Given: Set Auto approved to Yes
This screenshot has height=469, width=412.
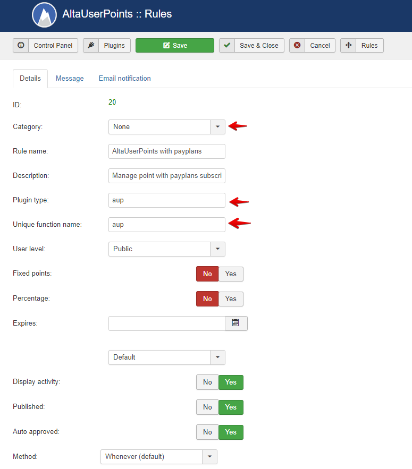Looking at the screenshot, I should click(x=231, y=432).
